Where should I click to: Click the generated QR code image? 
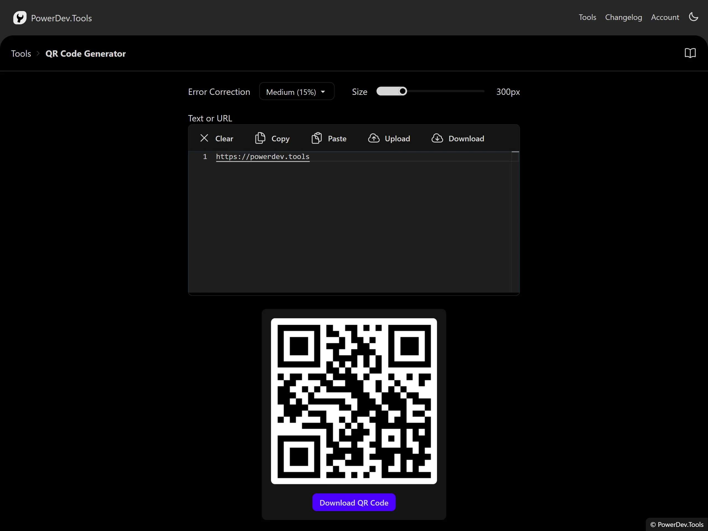pos(354,401)
